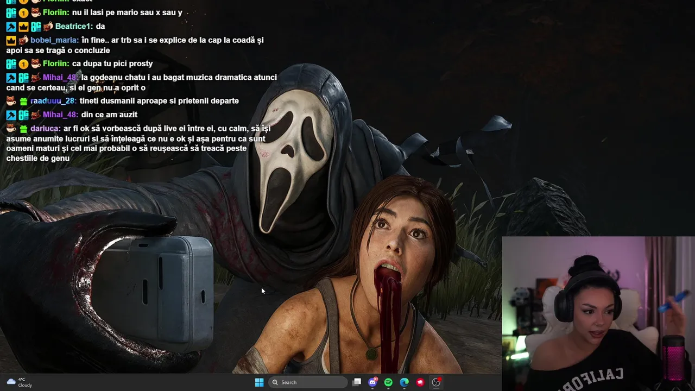Screen dimensions: 695x391
Task: Open the red Riot client taskbar icon
Action: 420,382
